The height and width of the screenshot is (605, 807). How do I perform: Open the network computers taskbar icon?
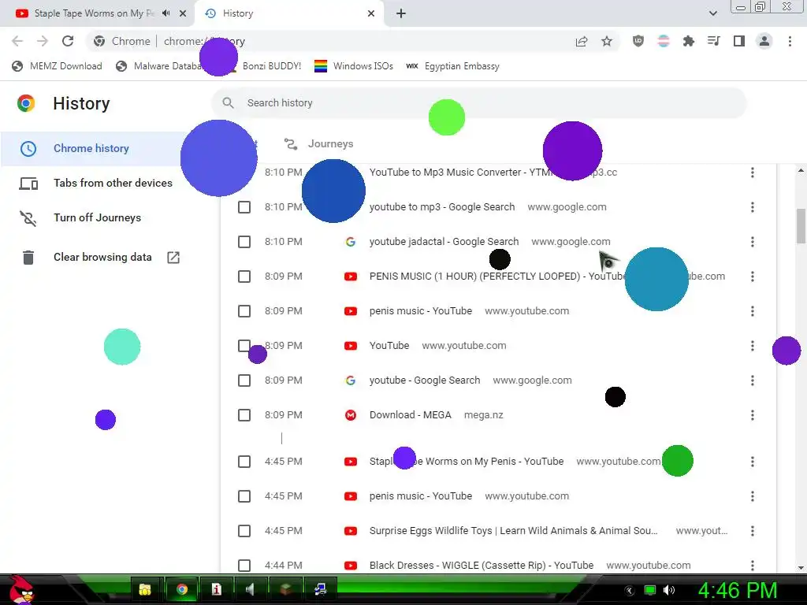(x=321, y=589)
